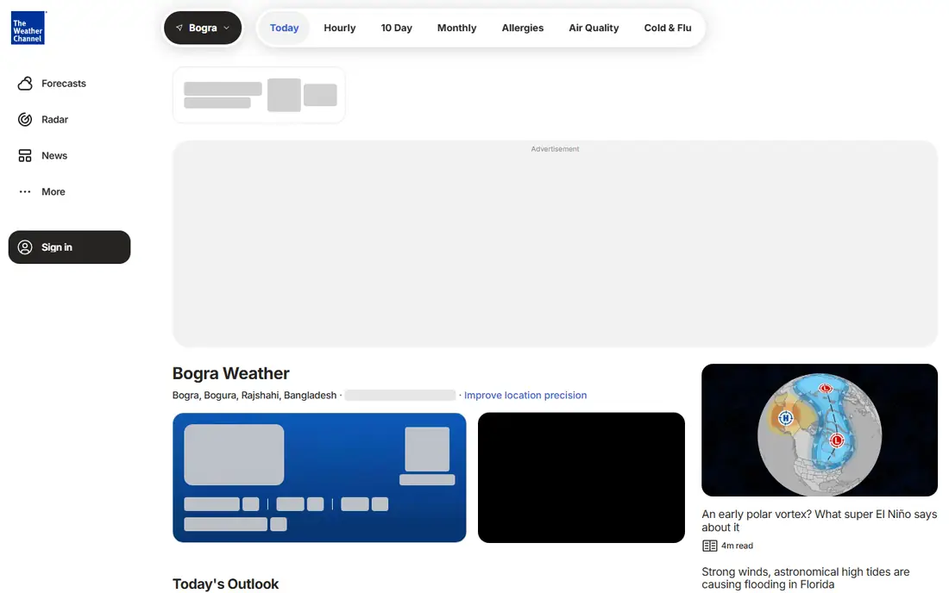The width and height of the screenshot is (949, 593).
Task: Click the Sign in button
Action: click(70, 247)
